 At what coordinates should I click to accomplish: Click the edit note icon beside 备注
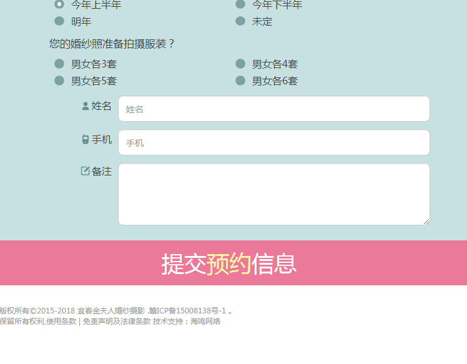[85, 171]
